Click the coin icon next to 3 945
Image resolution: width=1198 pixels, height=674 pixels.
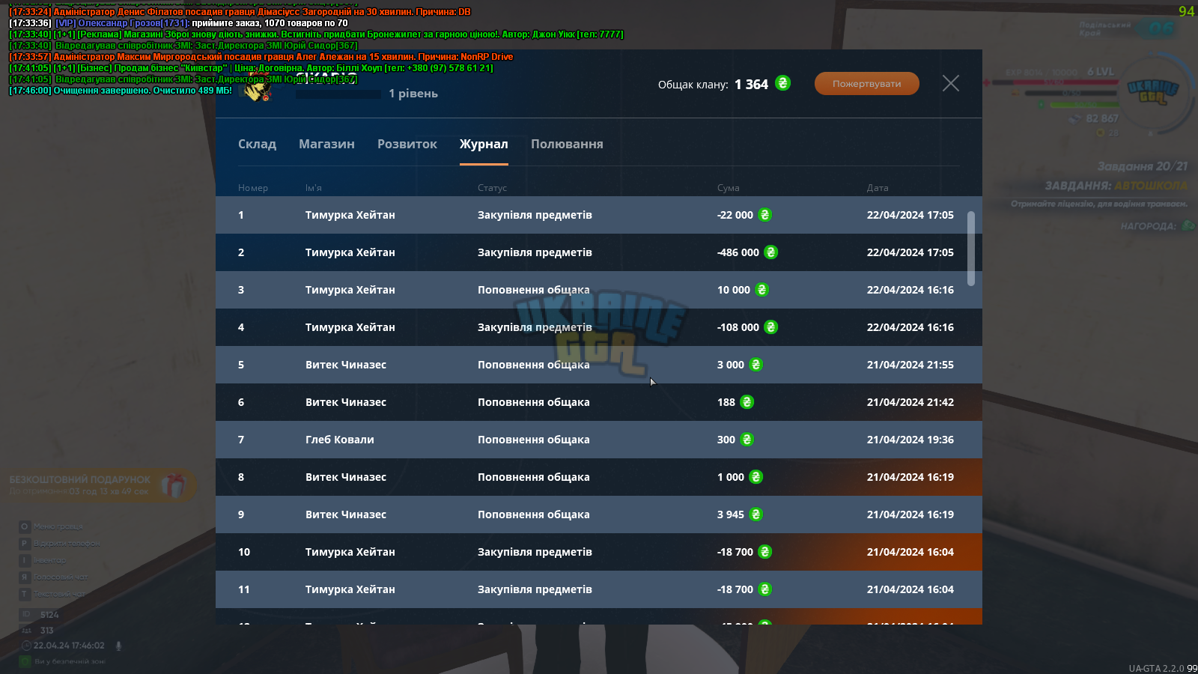(x=755, y=514)
